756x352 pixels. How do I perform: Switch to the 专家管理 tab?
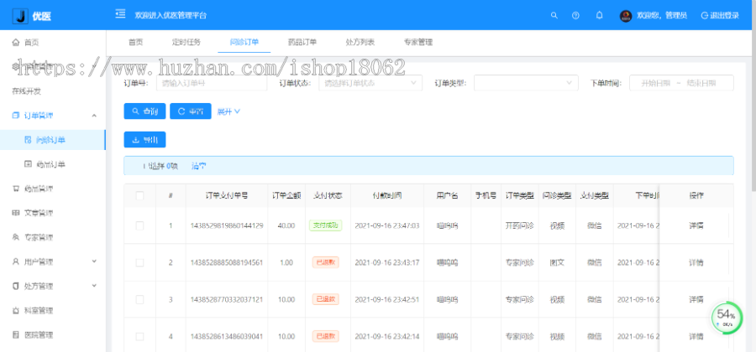tap(418, 42)
